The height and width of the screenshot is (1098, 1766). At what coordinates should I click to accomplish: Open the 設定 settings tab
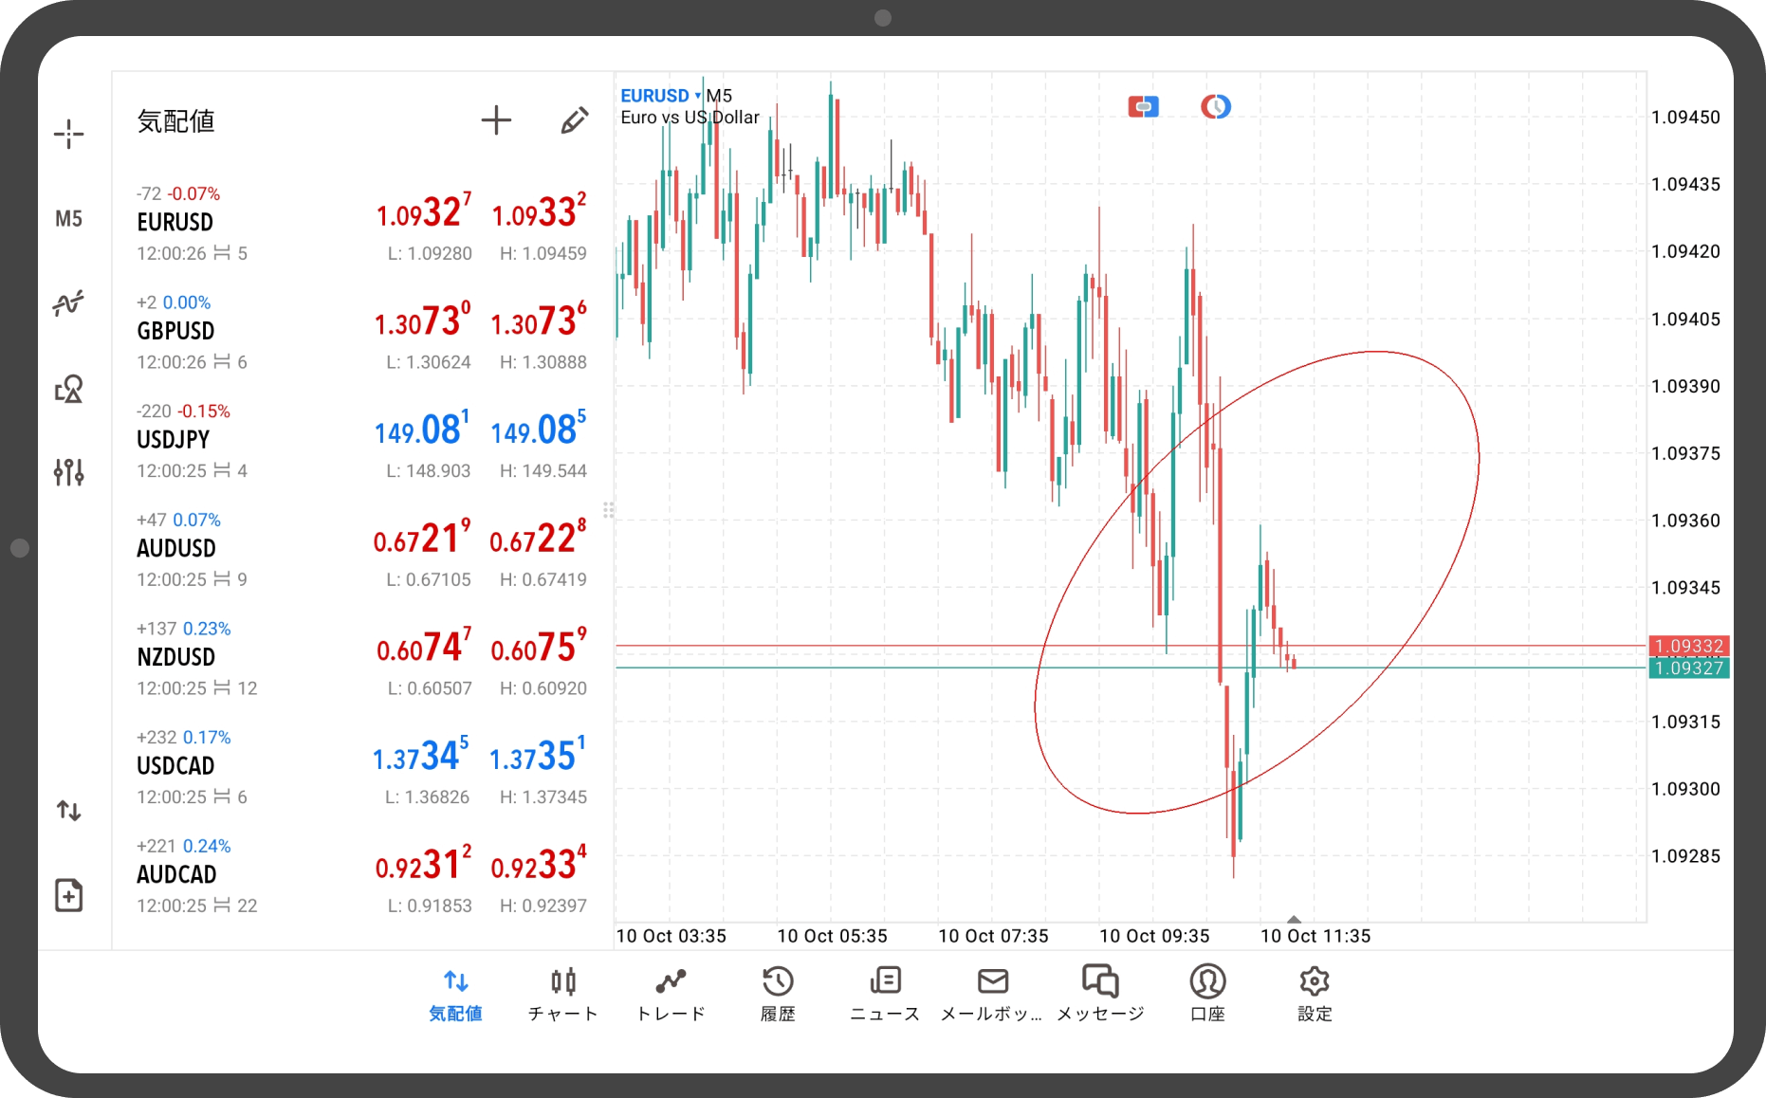(x=1315, y=994)
